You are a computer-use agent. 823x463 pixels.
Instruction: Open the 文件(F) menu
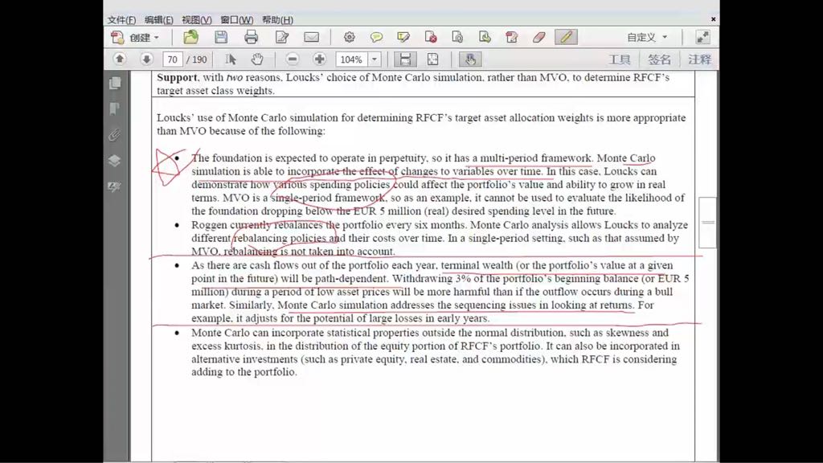(121, 20)
